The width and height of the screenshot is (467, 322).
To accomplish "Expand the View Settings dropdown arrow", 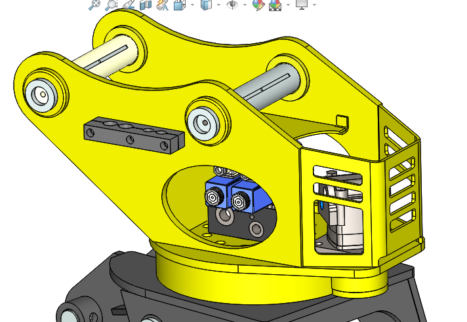I will (x=315, y=5).
